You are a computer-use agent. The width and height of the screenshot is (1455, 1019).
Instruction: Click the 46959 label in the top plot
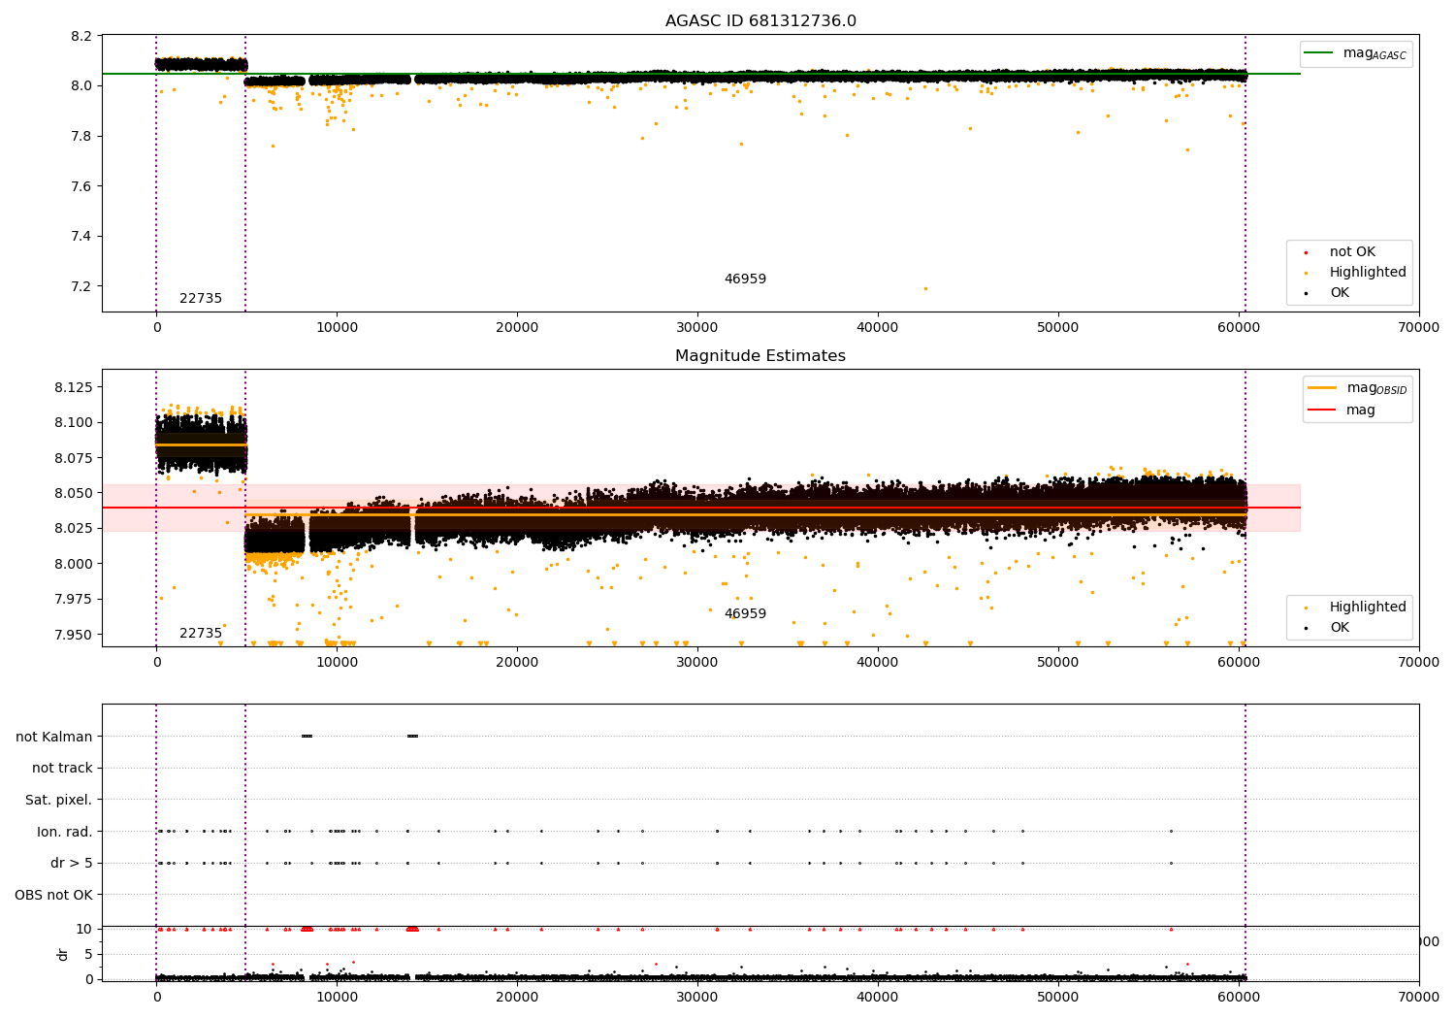pyautogui.click(x=745, y=279)
